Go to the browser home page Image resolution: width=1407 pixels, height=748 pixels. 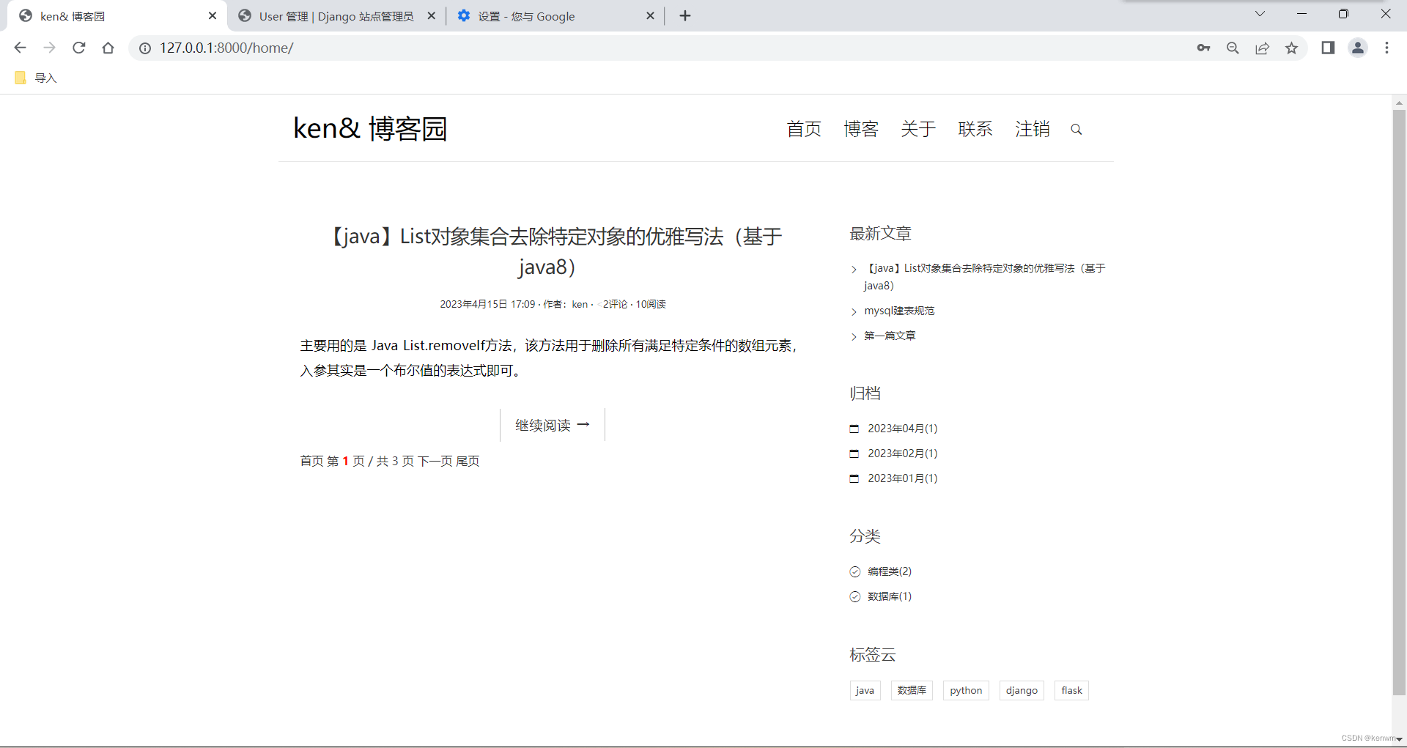tap(108, 48)
